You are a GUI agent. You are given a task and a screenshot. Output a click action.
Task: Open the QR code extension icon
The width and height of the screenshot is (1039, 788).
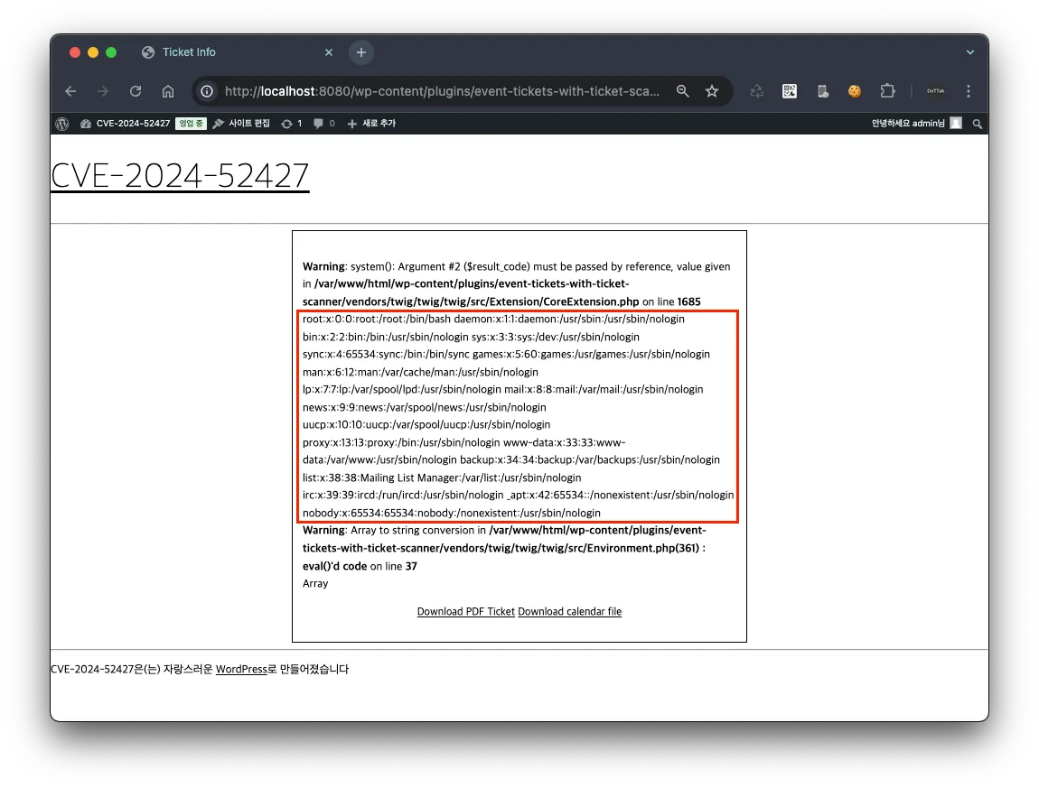790,91
